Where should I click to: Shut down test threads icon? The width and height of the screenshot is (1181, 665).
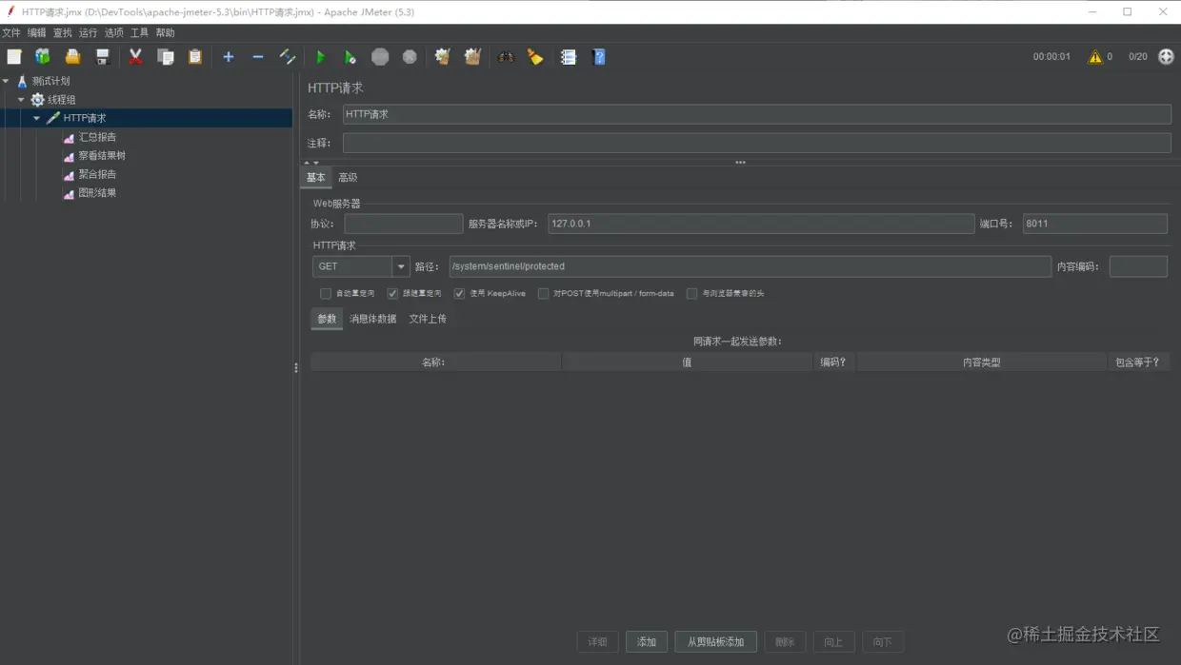(x=410, y=57)
